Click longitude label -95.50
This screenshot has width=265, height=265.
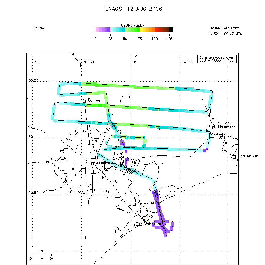(x=88, y=62)
